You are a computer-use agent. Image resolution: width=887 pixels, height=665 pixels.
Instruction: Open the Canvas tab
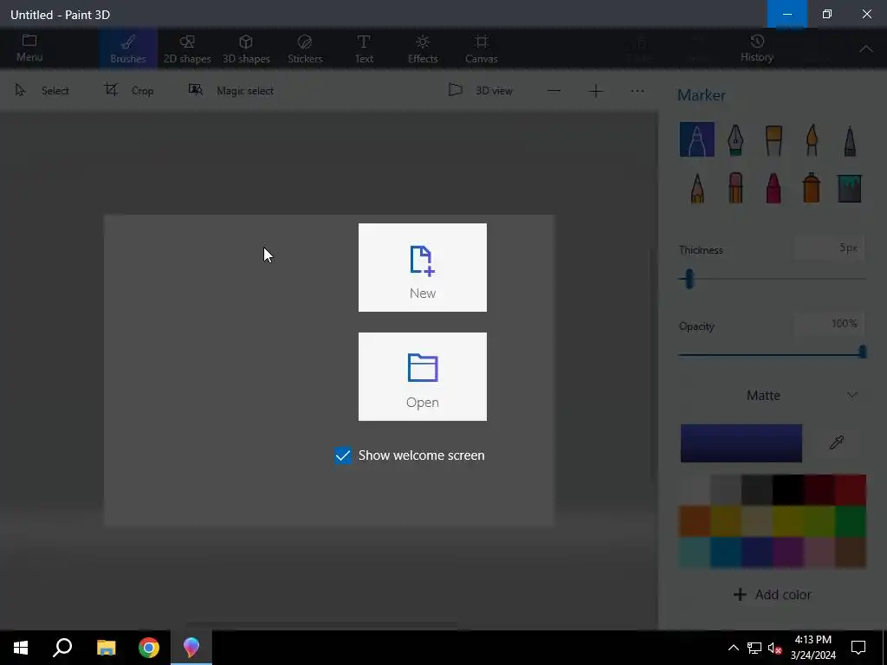pyautogui.click(x=482, y=49)
